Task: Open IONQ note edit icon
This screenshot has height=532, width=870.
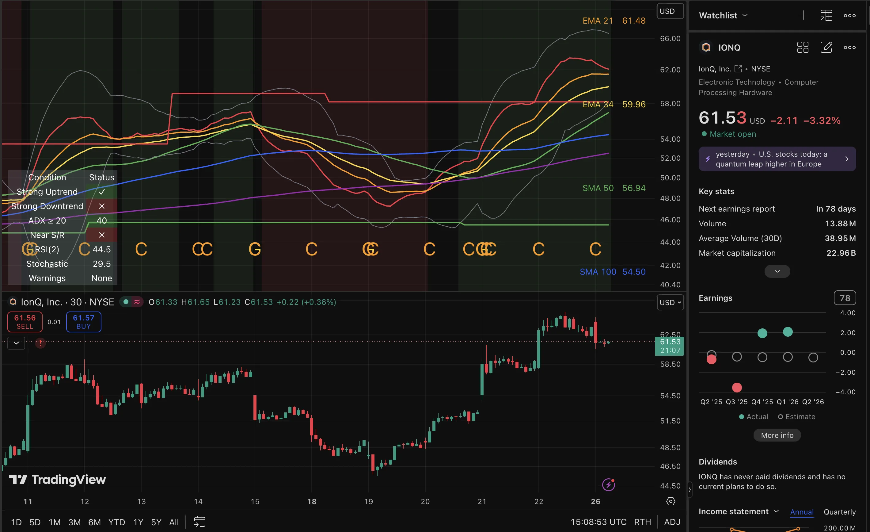Action: click(x=826, y=47)
